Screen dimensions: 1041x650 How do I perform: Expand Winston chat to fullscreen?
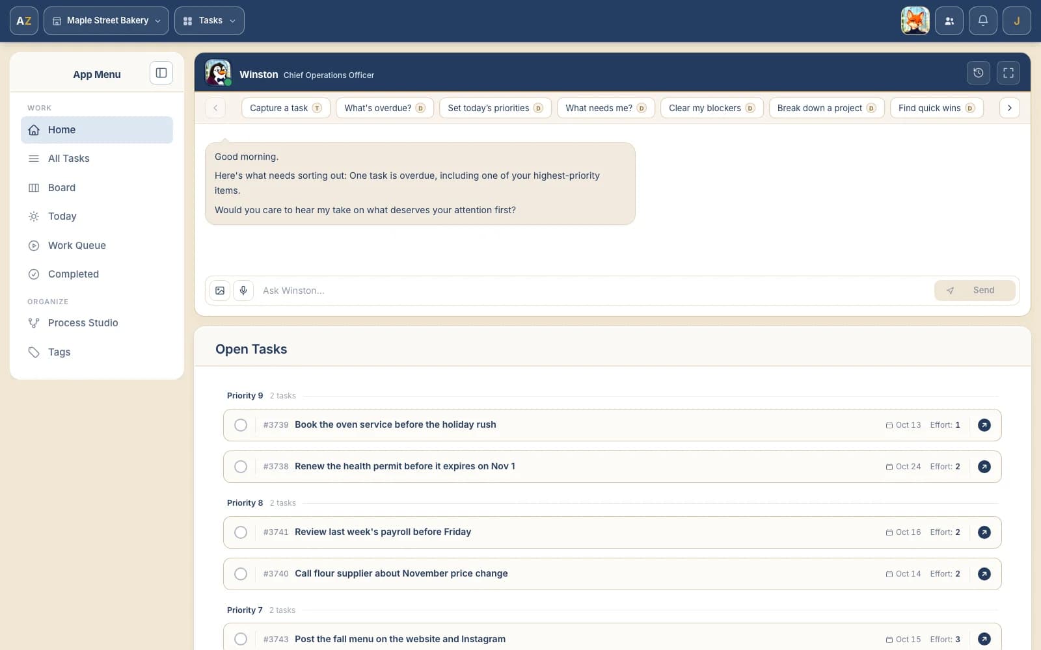pos(1008,73)
